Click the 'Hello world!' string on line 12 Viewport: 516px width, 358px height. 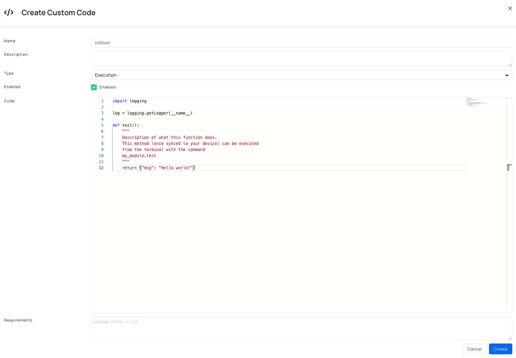[x=176, y=168]
